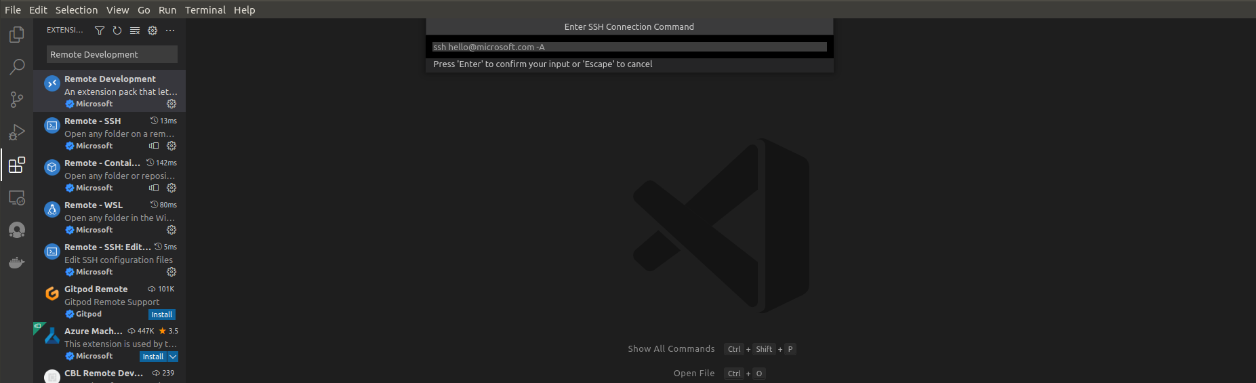Open the Edit menu

tap(38, 9)
